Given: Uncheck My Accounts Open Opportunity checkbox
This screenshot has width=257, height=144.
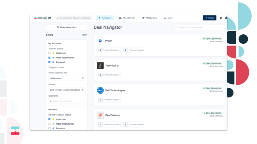Looking at the screenshot, I should (50, 58).
